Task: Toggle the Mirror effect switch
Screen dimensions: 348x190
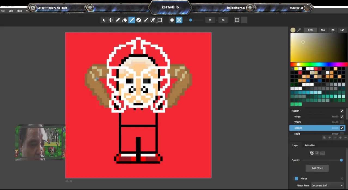Action: (295, 179)
